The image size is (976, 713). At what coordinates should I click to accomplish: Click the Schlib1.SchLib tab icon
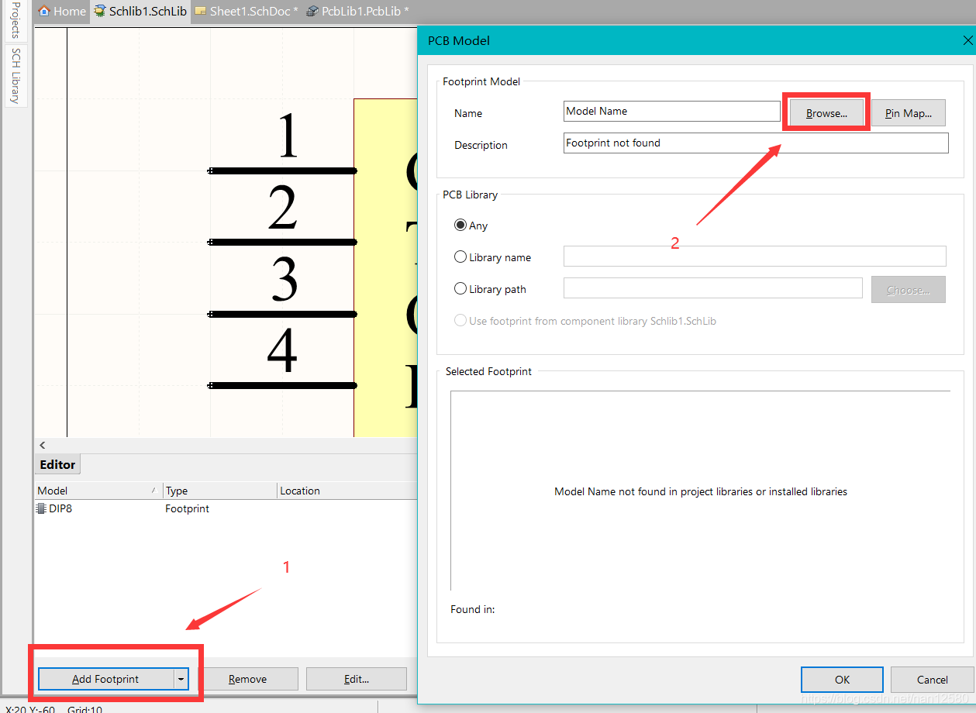(x=100, y=11)
